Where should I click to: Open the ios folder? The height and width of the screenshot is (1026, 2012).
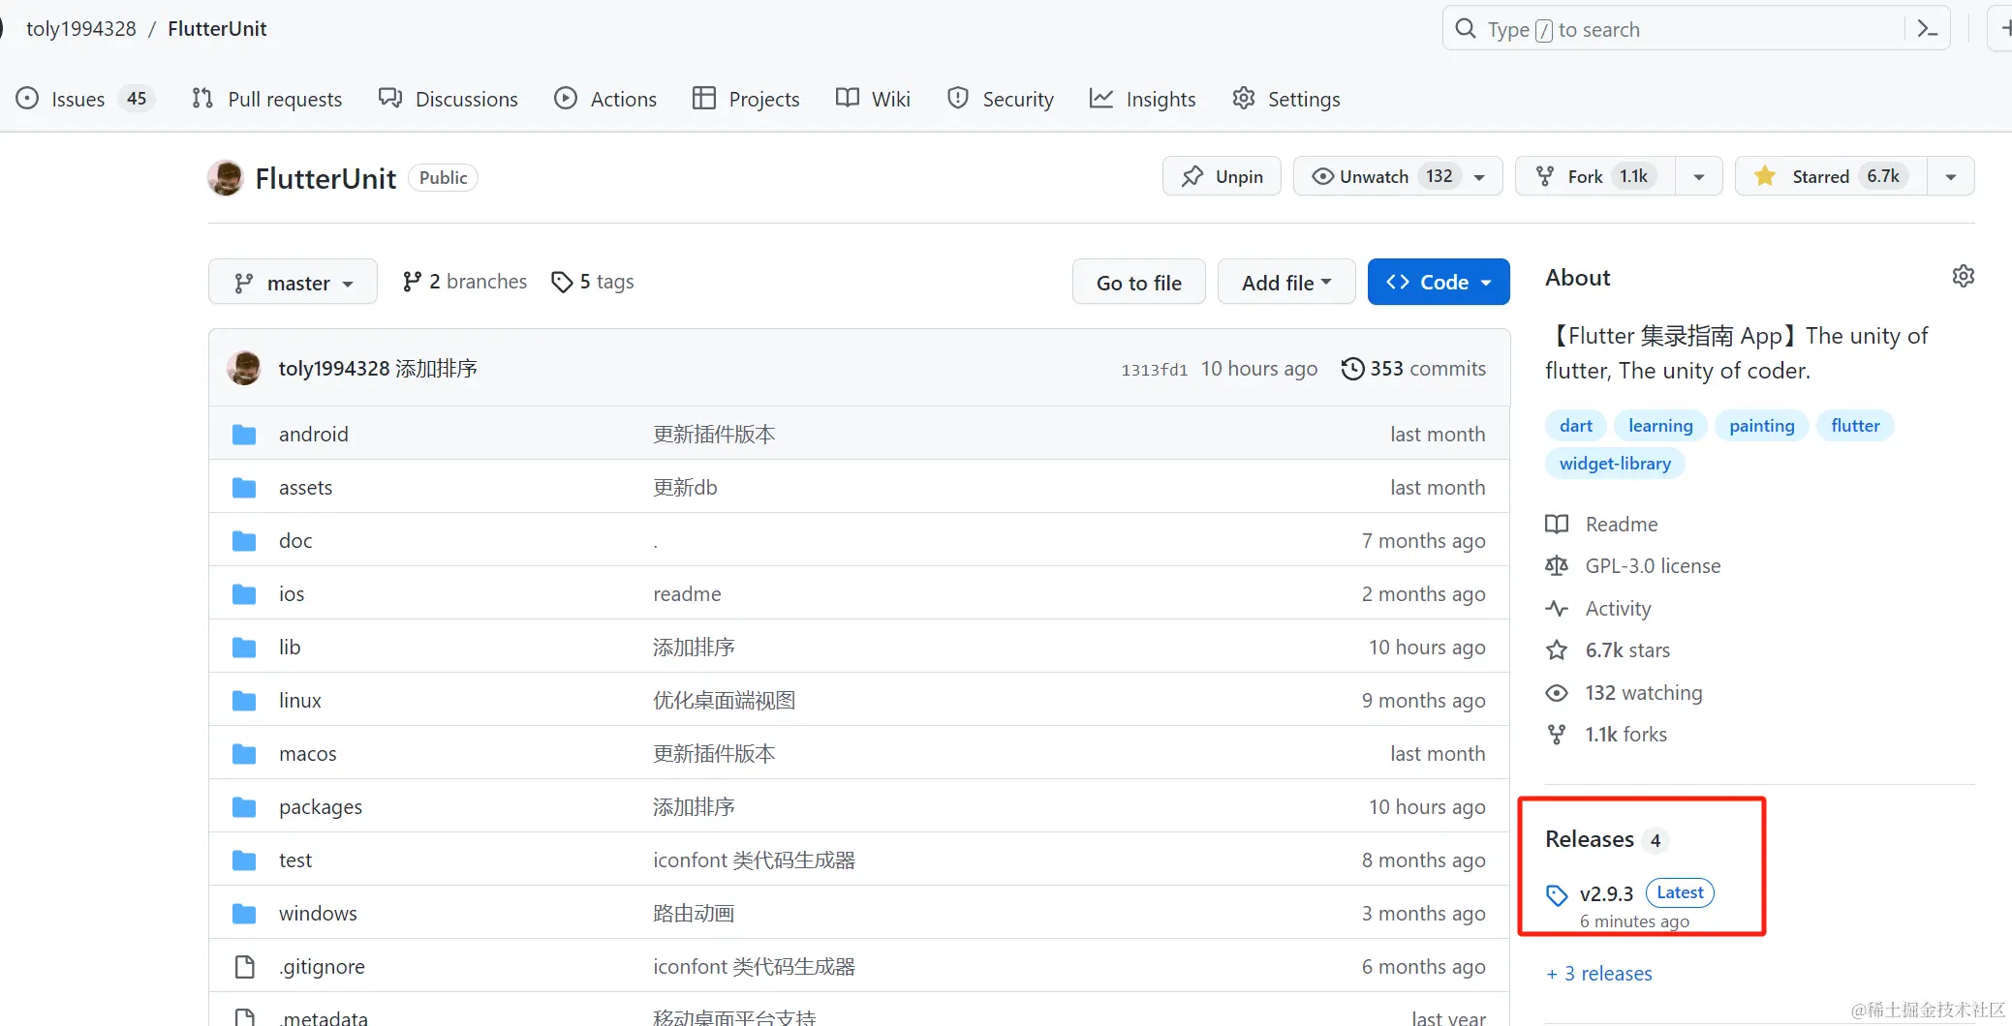[292, 594]
